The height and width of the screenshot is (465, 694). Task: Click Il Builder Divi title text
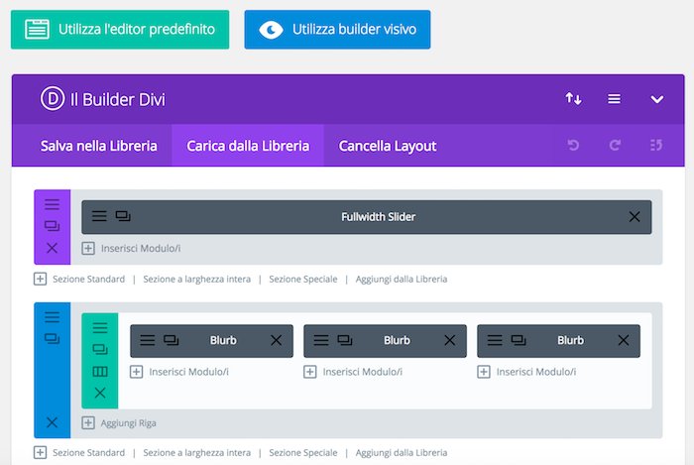(117, 99)
